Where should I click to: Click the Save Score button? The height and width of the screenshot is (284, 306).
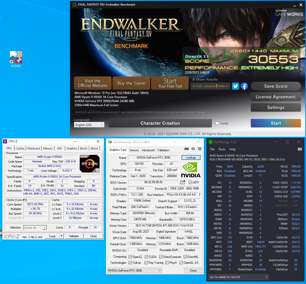[276, 86]
